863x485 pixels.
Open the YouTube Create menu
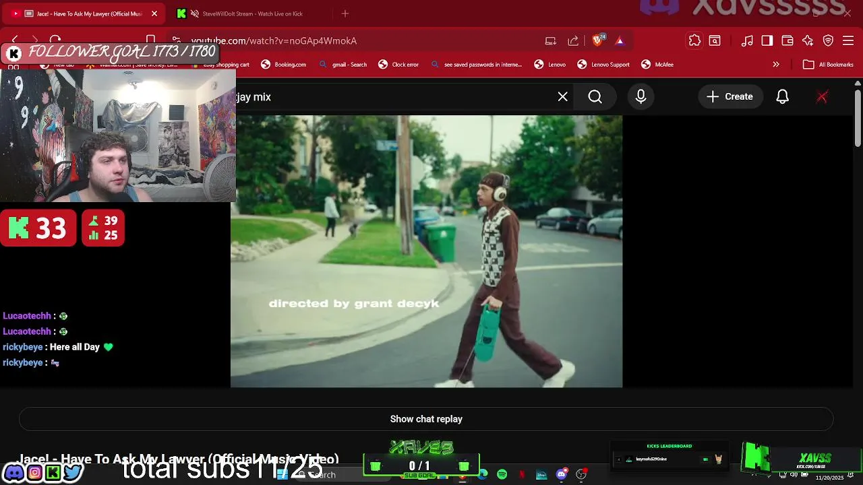point(730,97)
